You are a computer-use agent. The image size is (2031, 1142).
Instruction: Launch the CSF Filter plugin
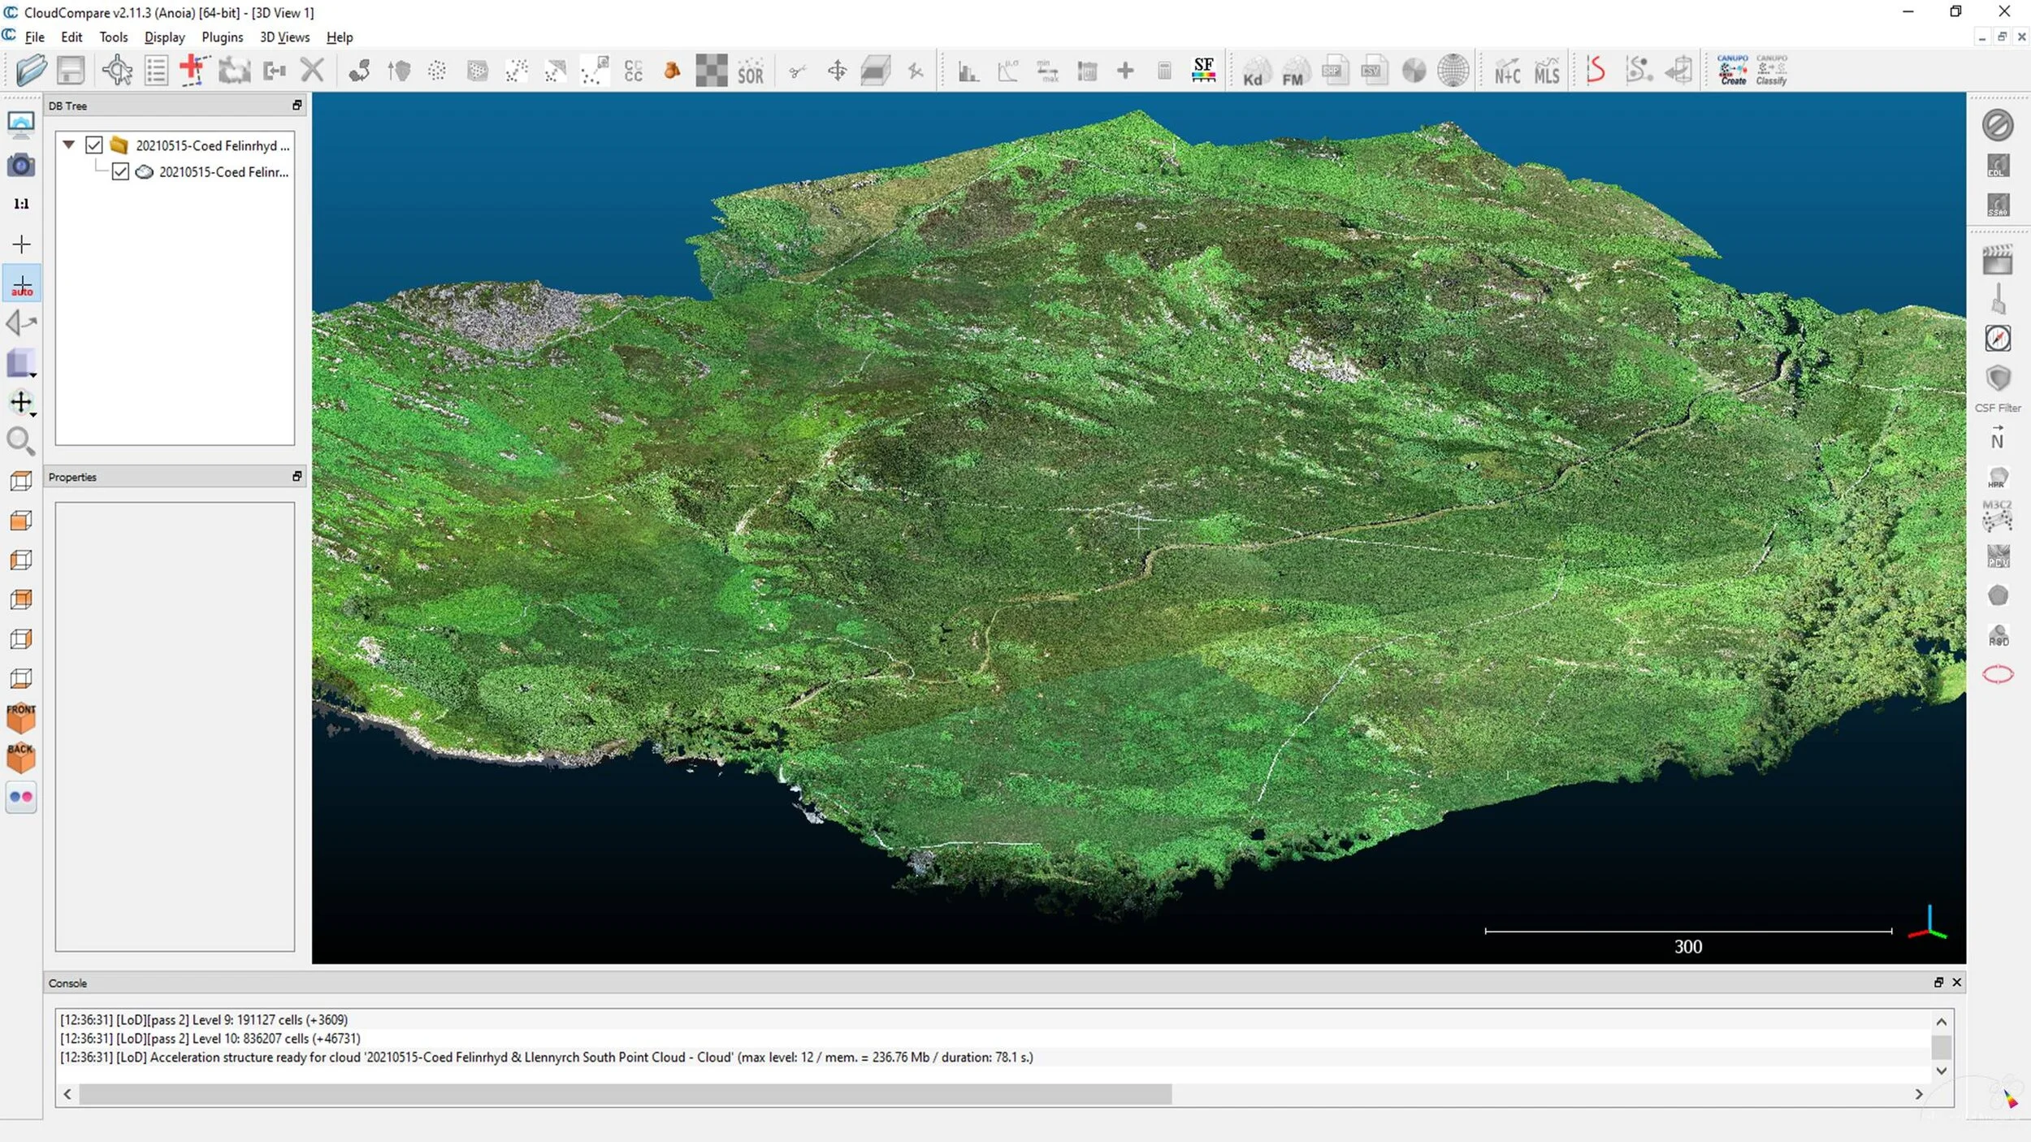1998,381
